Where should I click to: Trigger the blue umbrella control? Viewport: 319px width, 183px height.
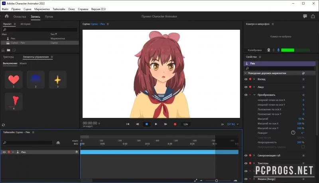point(35,79)
